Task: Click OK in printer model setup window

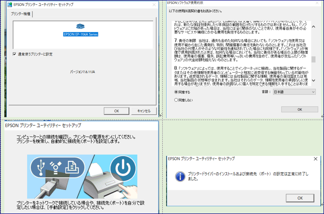Action: (117, 111)
